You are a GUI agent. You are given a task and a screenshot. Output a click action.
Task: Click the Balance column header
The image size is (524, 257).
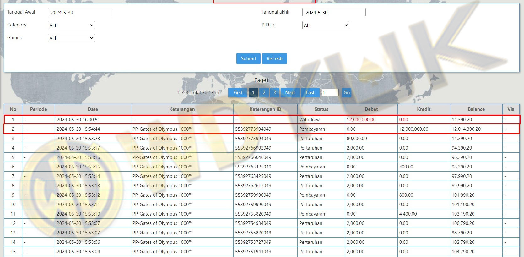point(476,109)
